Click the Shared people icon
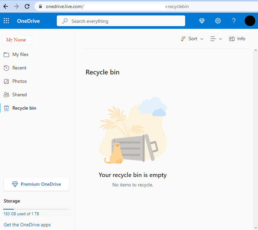Viewport: 258px width, 230px height. (x=6, y=95)
